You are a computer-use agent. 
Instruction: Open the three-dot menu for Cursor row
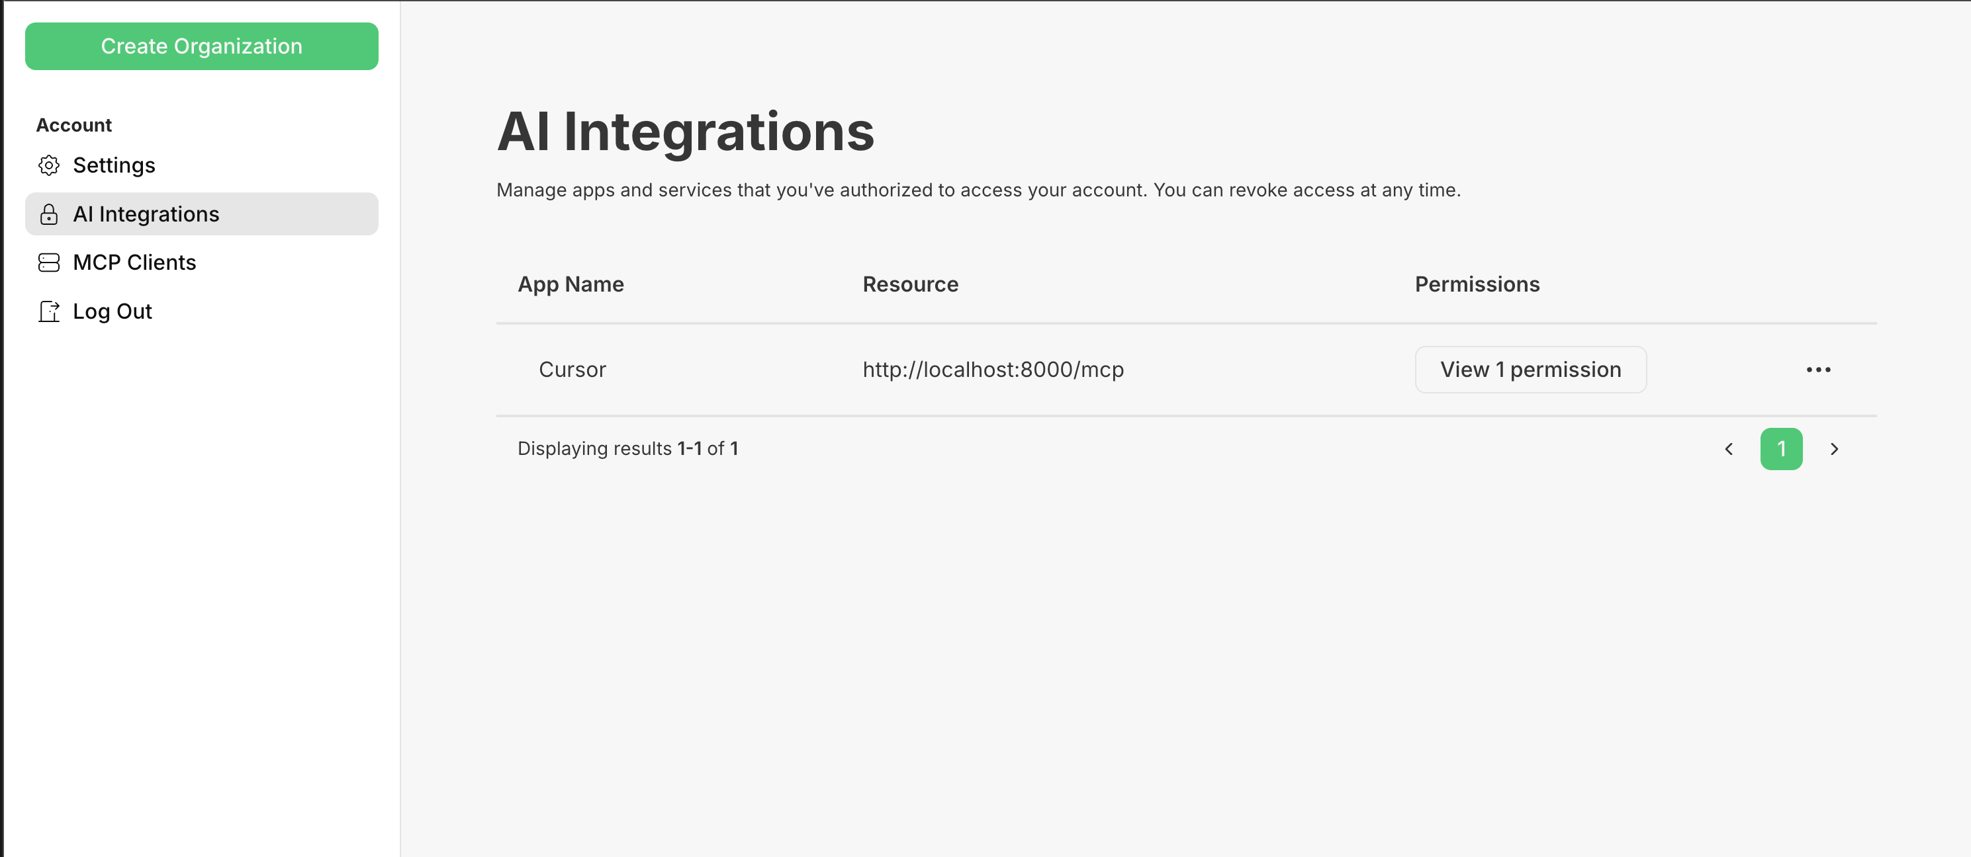pyautogui.click(x=1818, y=370)
